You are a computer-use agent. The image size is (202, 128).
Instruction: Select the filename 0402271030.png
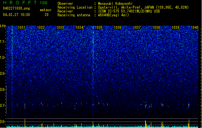16,8
